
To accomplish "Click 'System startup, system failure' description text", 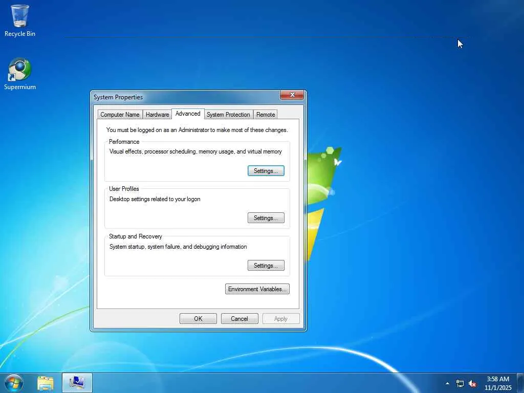I will click(178, 247).
